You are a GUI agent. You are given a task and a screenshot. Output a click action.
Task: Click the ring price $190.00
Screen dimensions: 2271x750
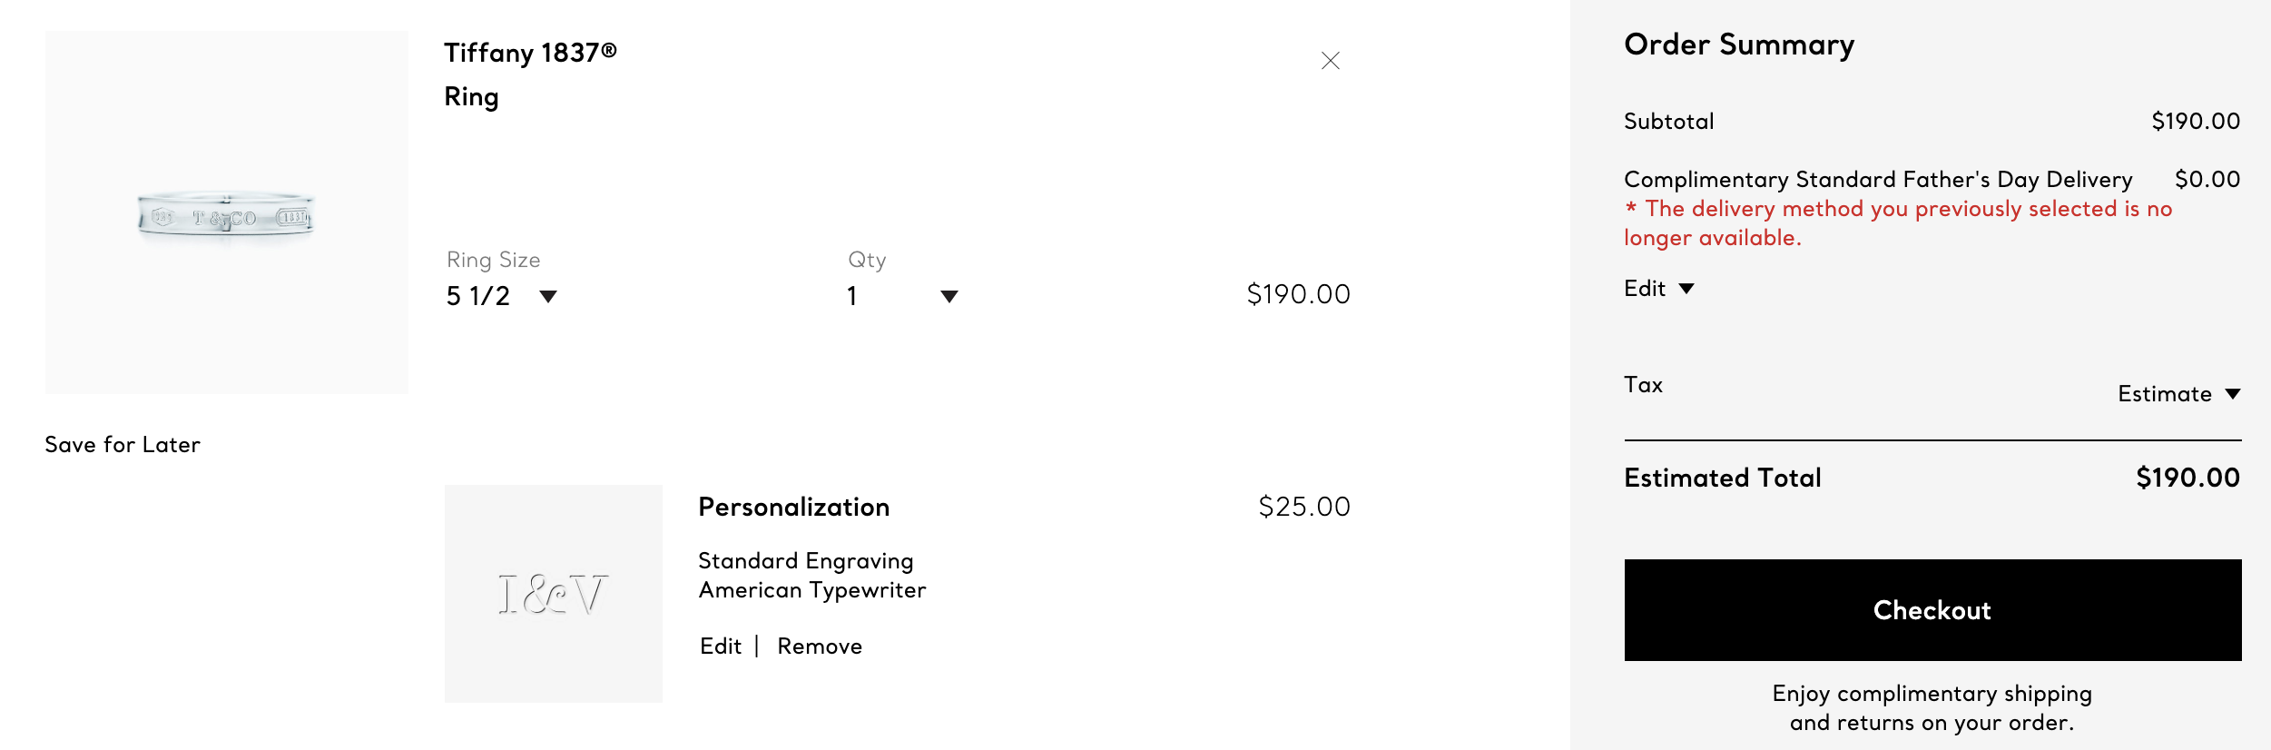[1299, 294]
